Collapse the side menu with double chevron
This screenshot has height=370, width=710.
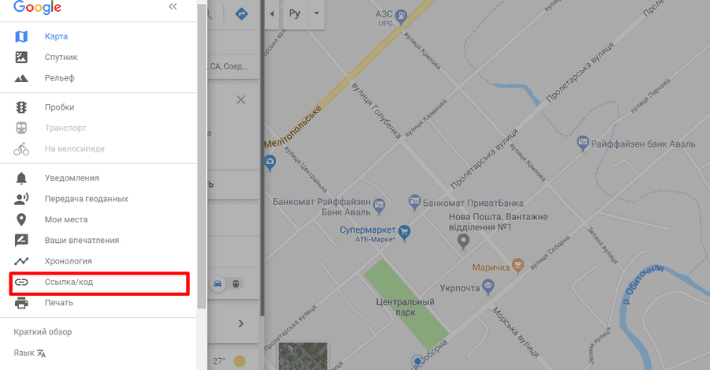pos(173,6)
